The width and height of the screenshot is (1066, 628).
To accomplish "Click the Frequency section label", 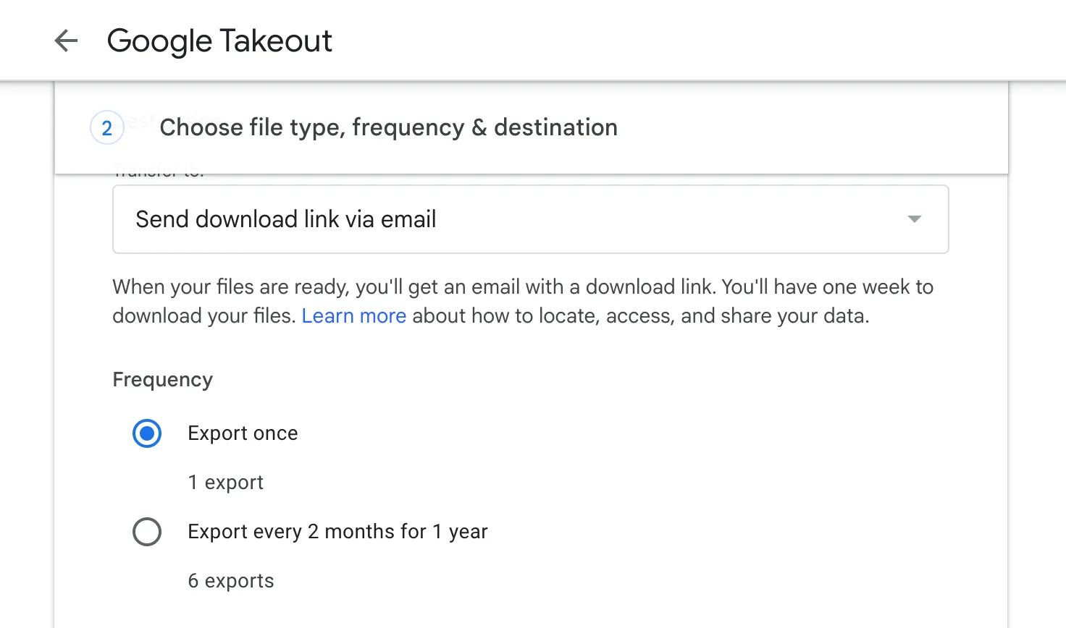I will coord(162,379).
